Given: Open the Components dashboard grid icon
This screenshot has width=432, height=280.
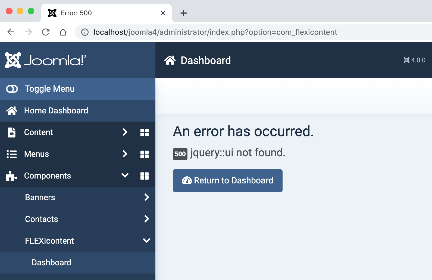Looking at the screenshot, I should (x=145, y=176).
